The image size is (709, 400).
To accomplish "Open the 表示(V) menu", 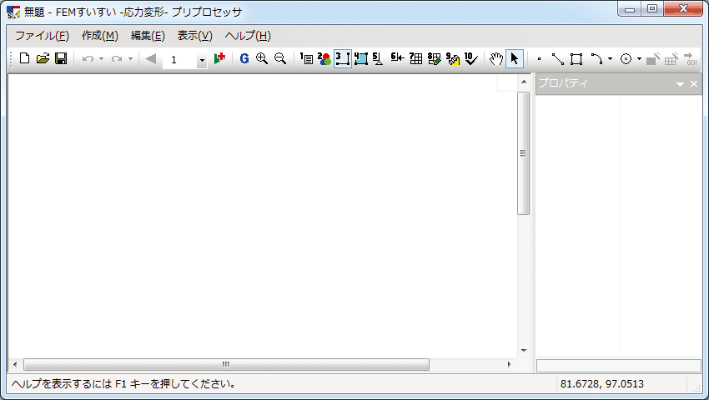I will pos(195,36).
